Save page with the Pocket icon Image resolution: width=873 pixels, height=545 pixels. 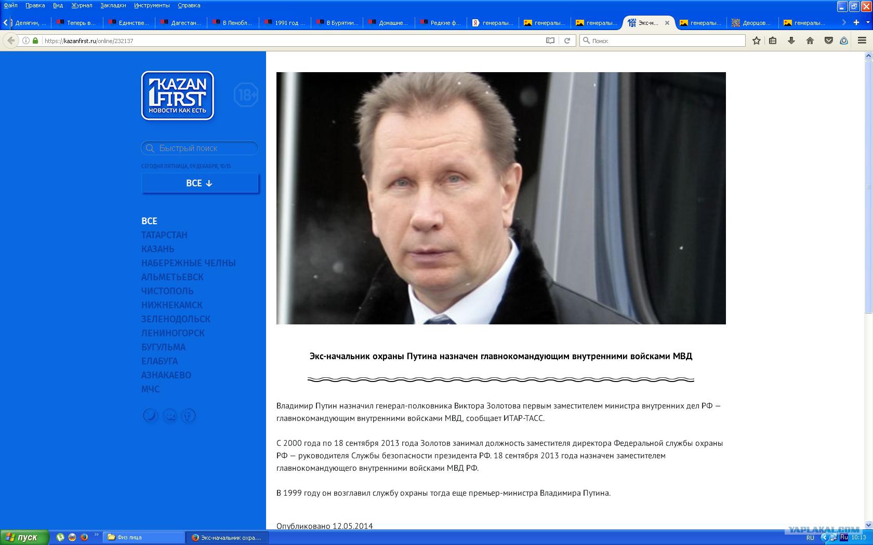(x=829, y=40)
